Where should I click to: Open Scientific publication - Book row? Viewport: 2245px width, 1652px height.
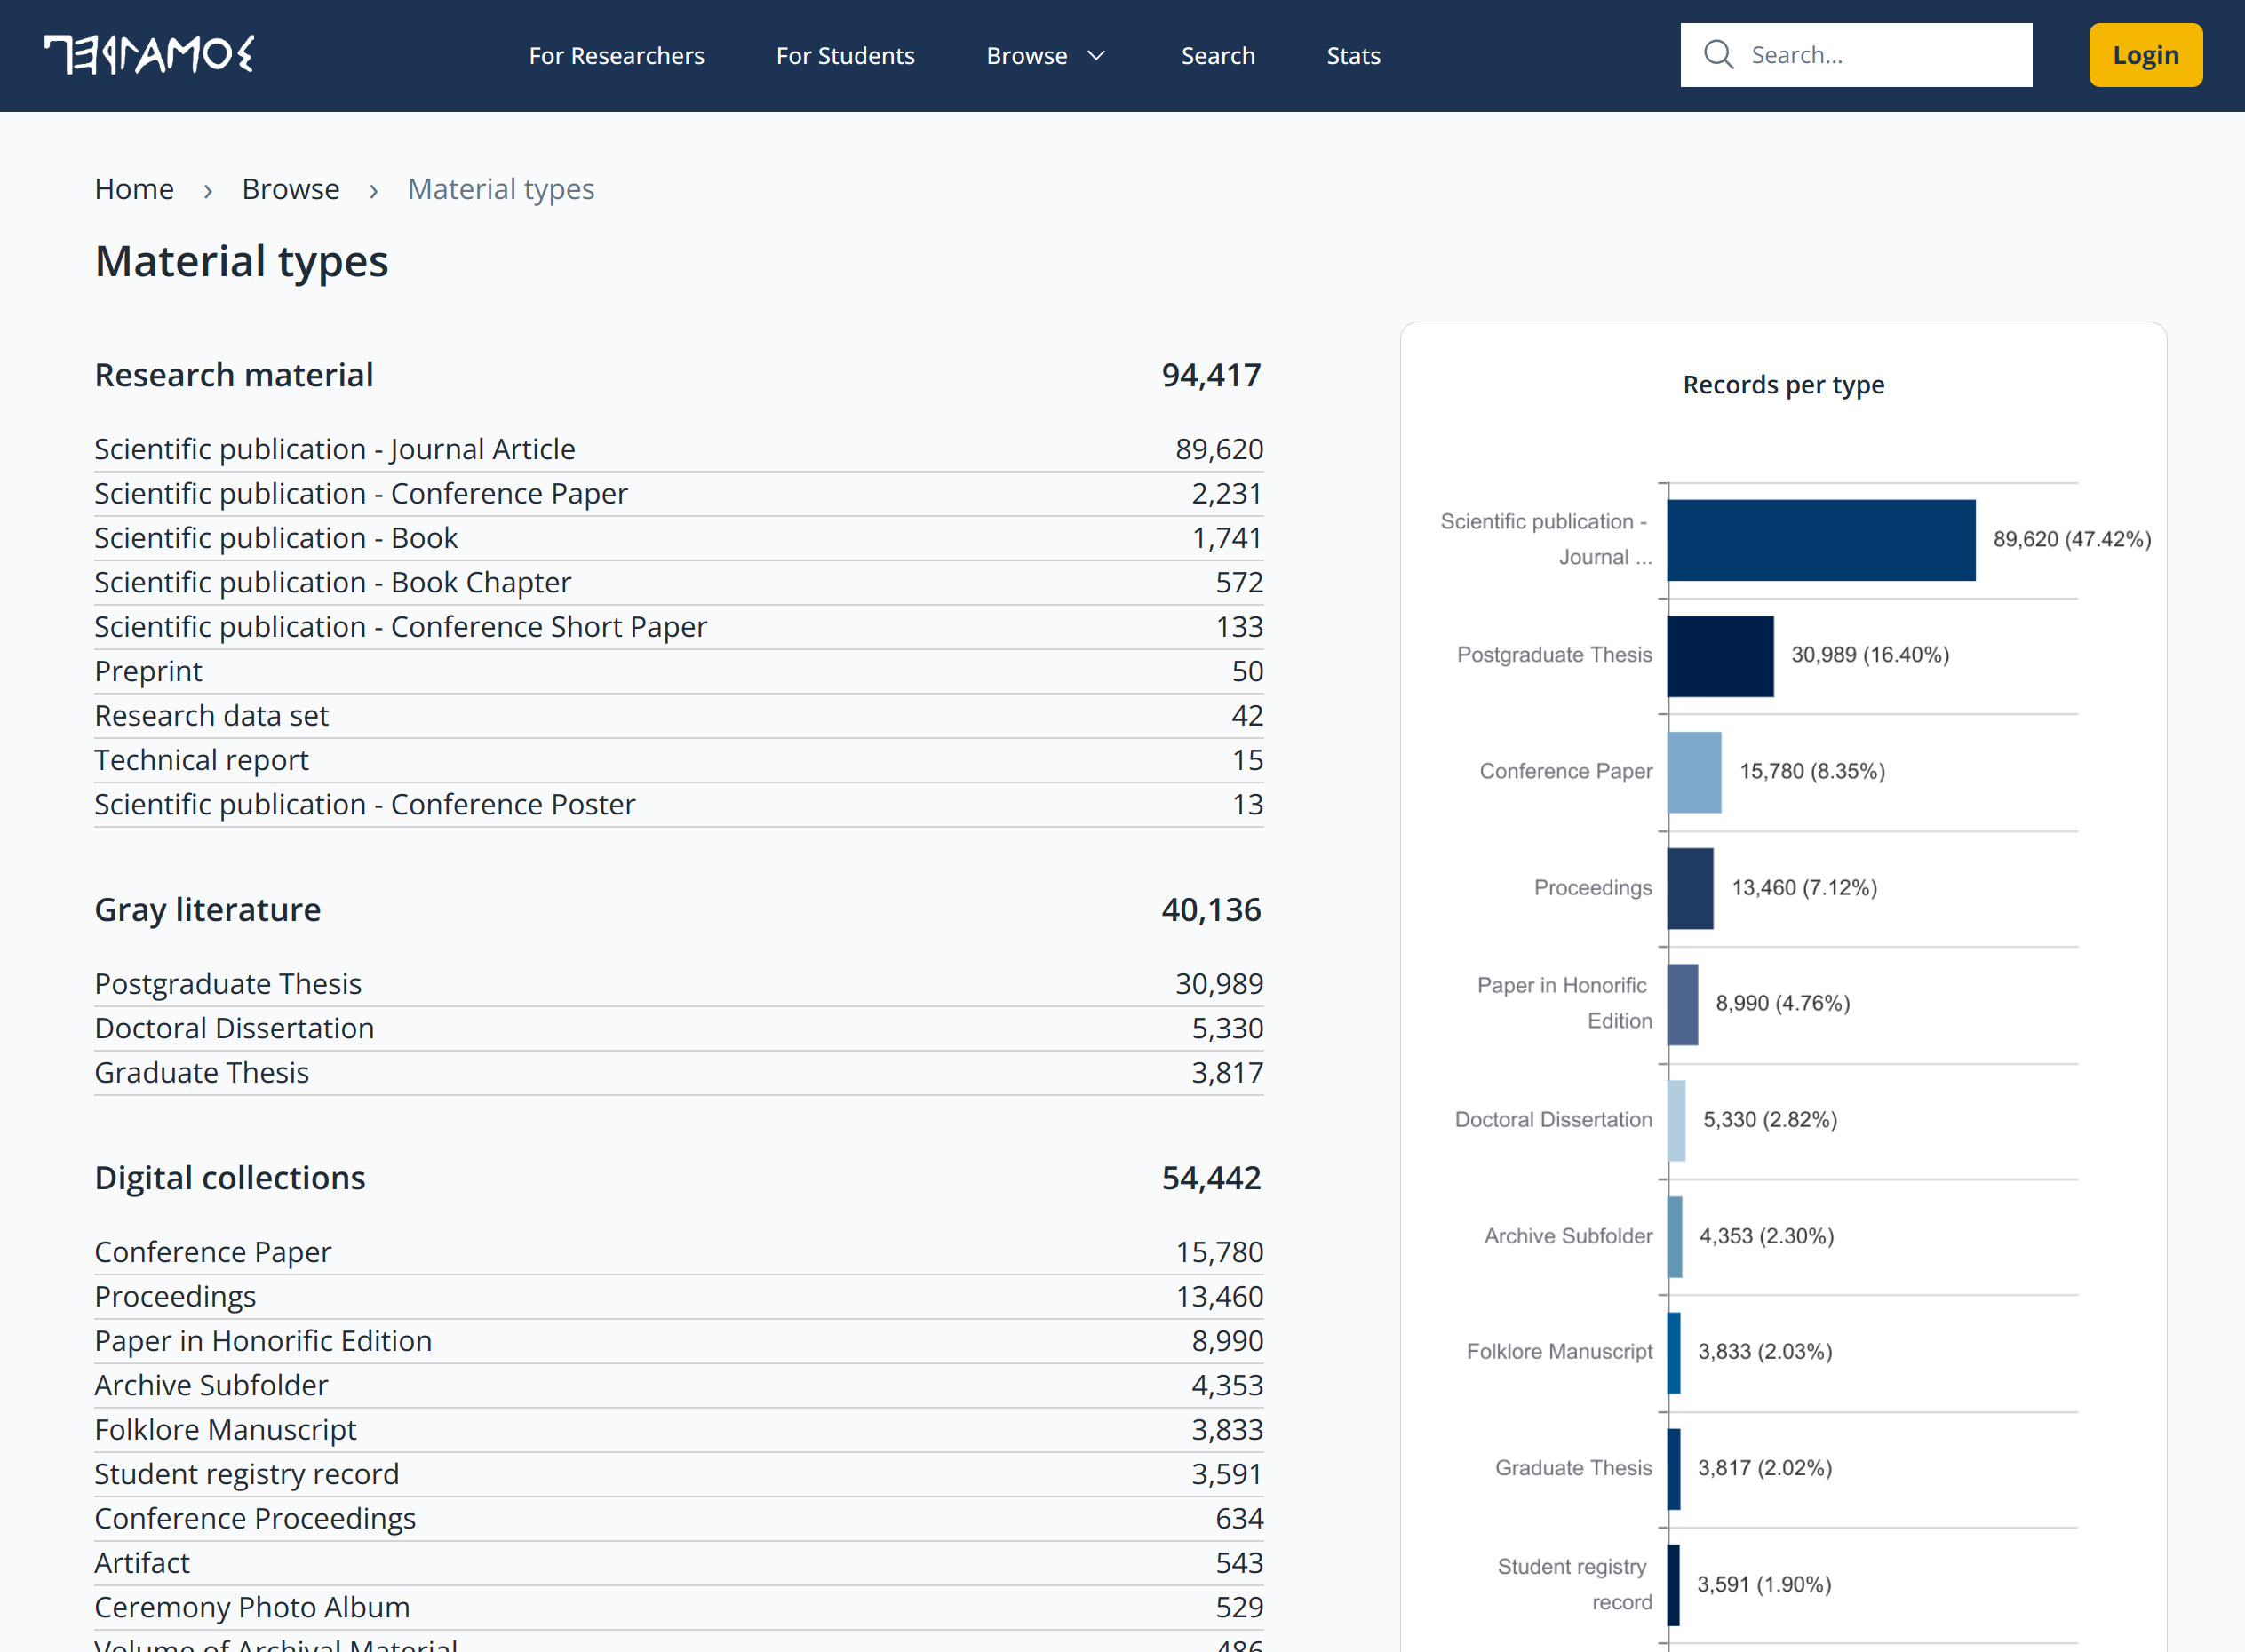pyautogui.click(x=678, y=538)
